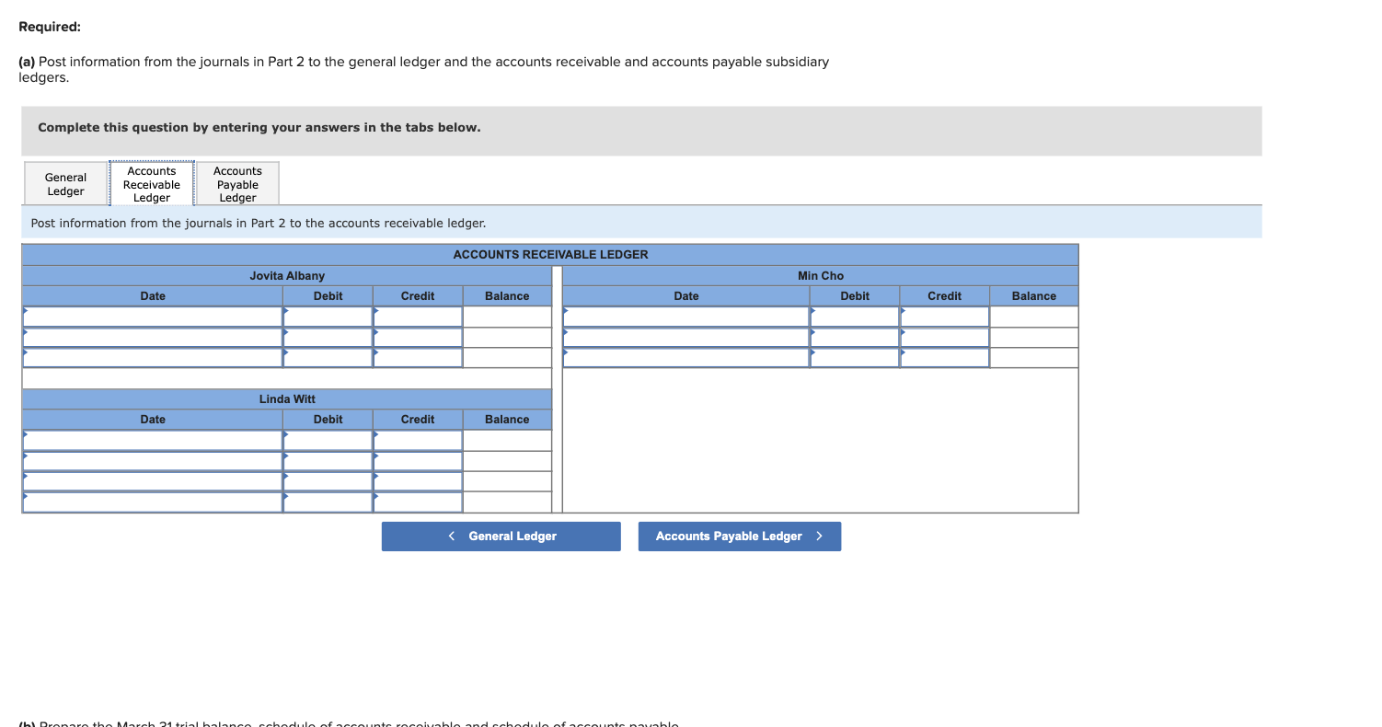Viewport: 1382px width, 727px height.
Task: Click Linda Witt first row Credit field
Action: pos(418,440)
